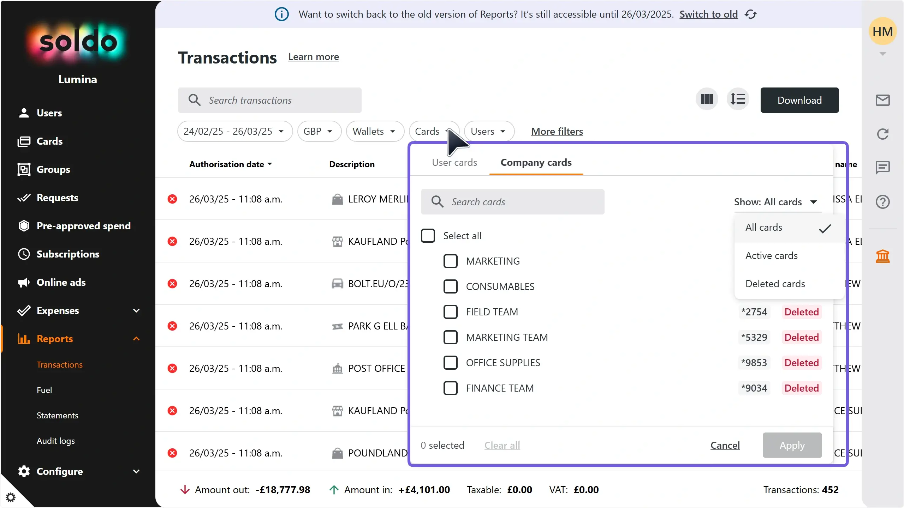Click the Switch to old link
This screenshot has width=904, height=508.
tap(708, 14)
